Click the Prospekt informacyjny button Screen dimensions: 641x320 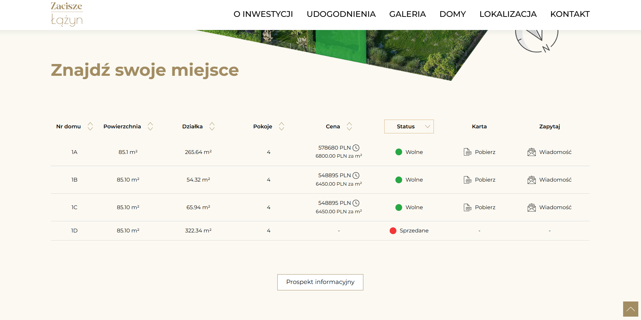click(320, 282)
